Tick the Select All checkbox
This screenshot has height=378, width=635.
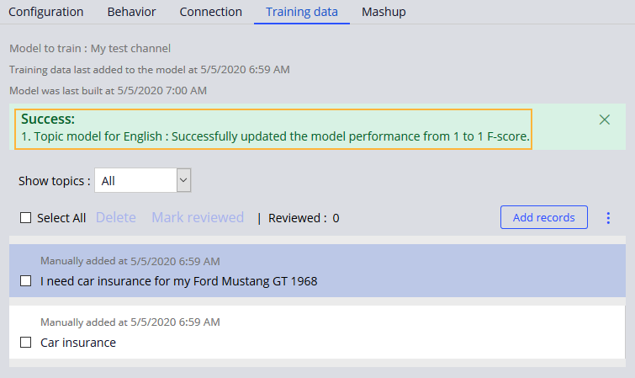click(26, 218)
